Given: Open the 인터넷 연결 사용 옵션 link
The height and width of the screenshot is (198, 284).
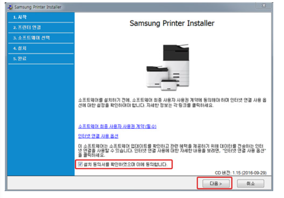Looking at the screenshot, I should pyautogui.click(x=98, y=136).
